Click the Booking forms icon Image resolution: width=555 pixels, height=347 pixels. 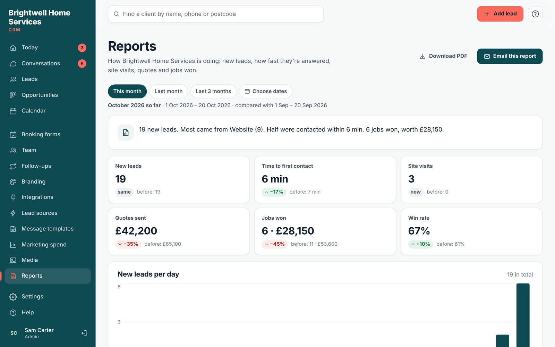click(13, 135)
